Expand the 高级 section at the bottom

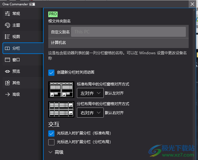point(56,152)
